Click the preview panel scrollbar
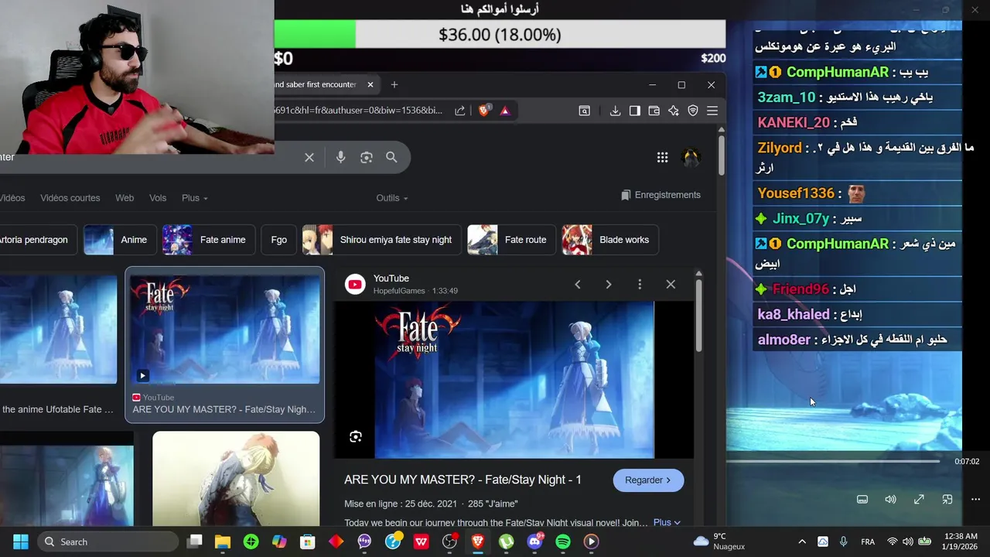Viewport: 990px width, 557px height. pos(698,315)
